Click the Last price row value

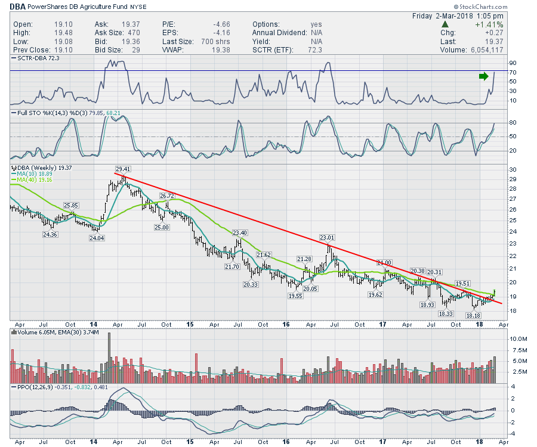[x=494, y=41]
